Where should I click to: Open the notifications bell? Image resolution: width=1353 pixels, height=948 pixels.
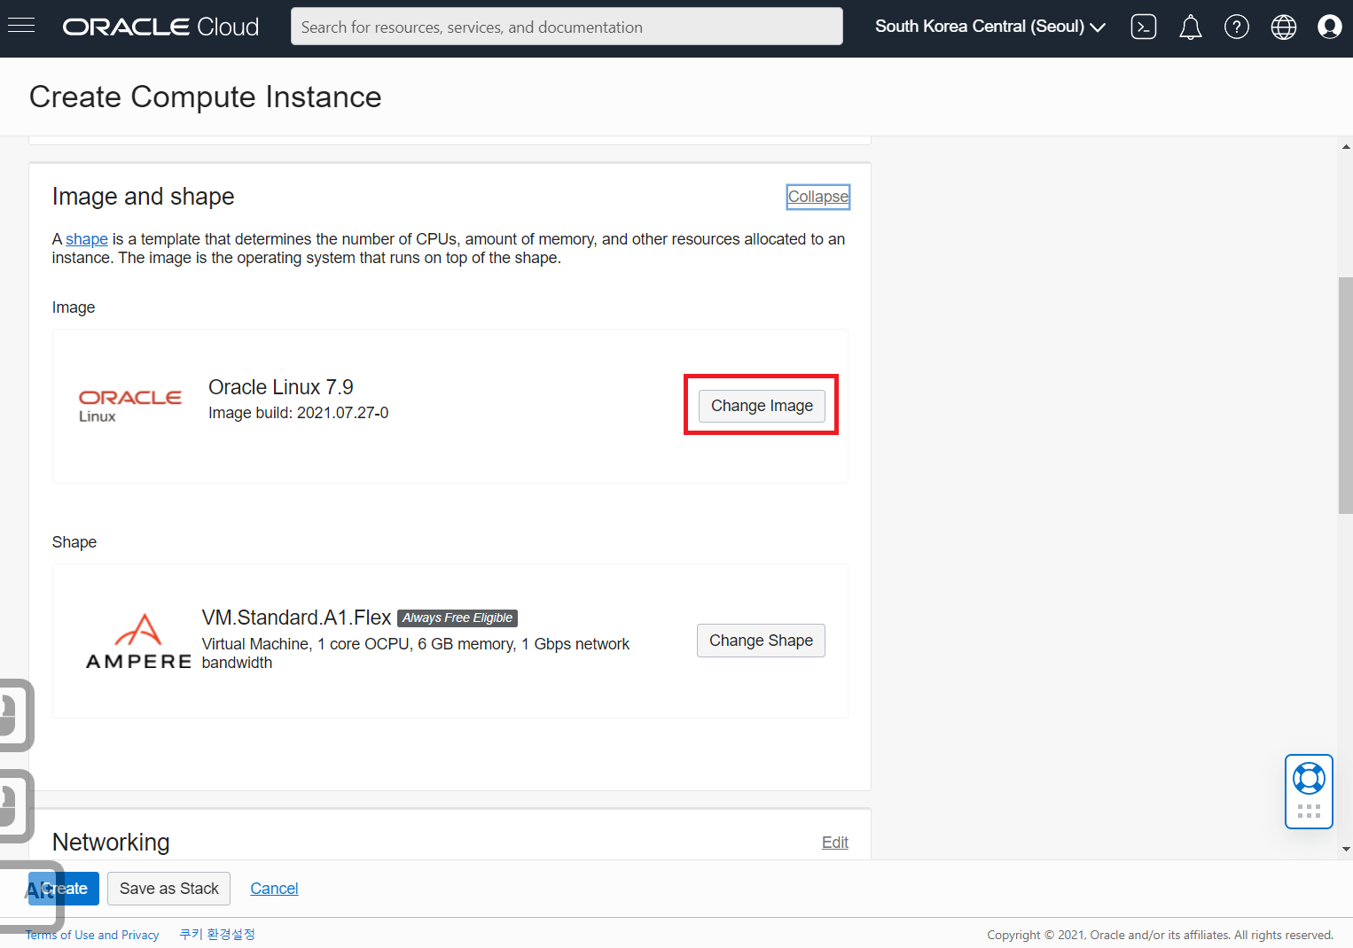click(1190, 27)
